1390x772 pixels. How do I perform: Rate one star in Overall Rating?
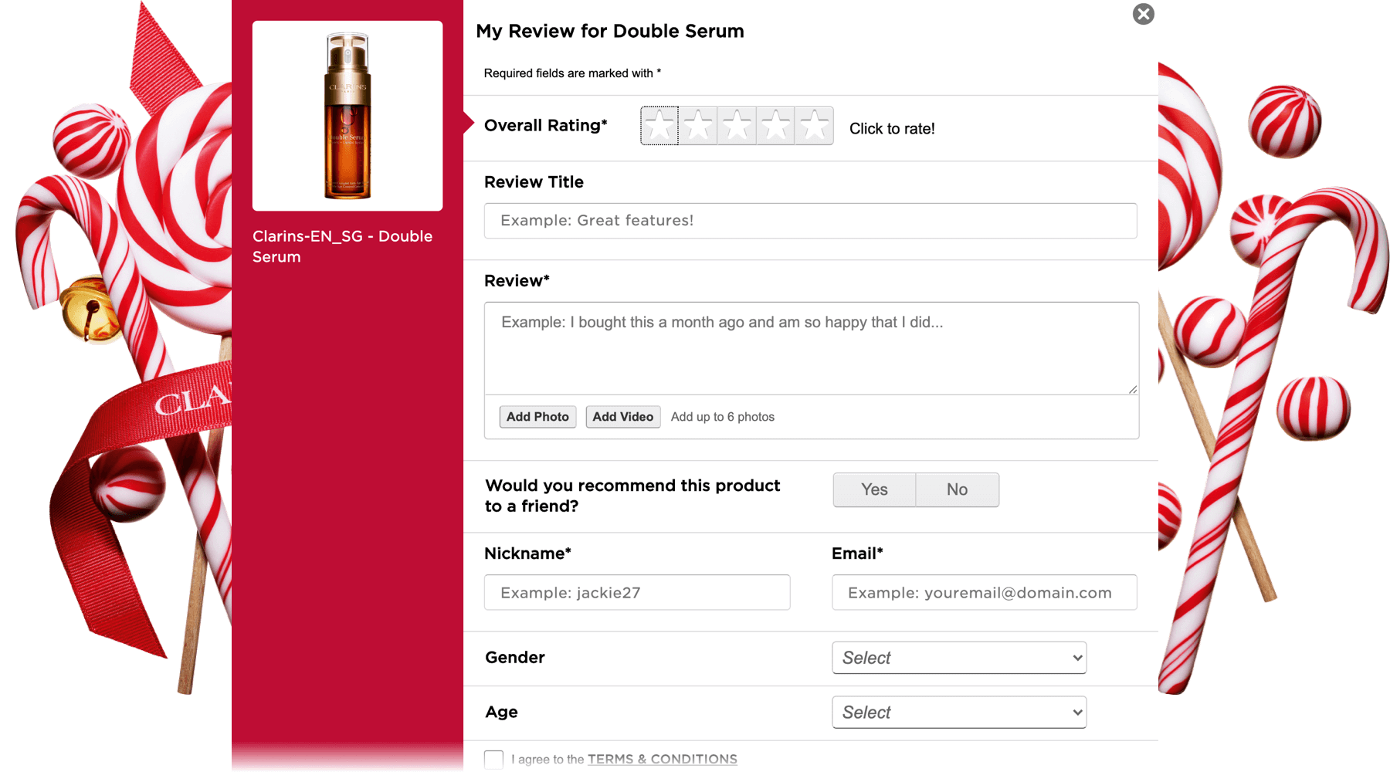(x=659, y=126)
